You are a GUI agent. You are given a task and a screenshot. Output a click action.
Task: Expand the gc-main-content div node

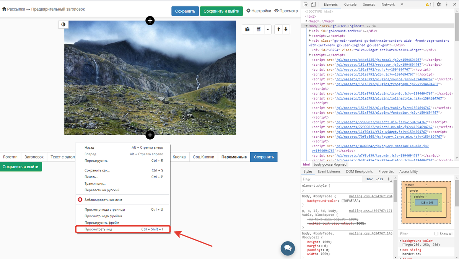(x=310, y=41)
